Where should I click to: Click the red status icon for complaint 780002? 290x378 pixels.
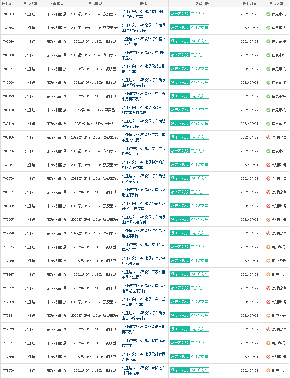pyautogui.click(x=268, y=206)
